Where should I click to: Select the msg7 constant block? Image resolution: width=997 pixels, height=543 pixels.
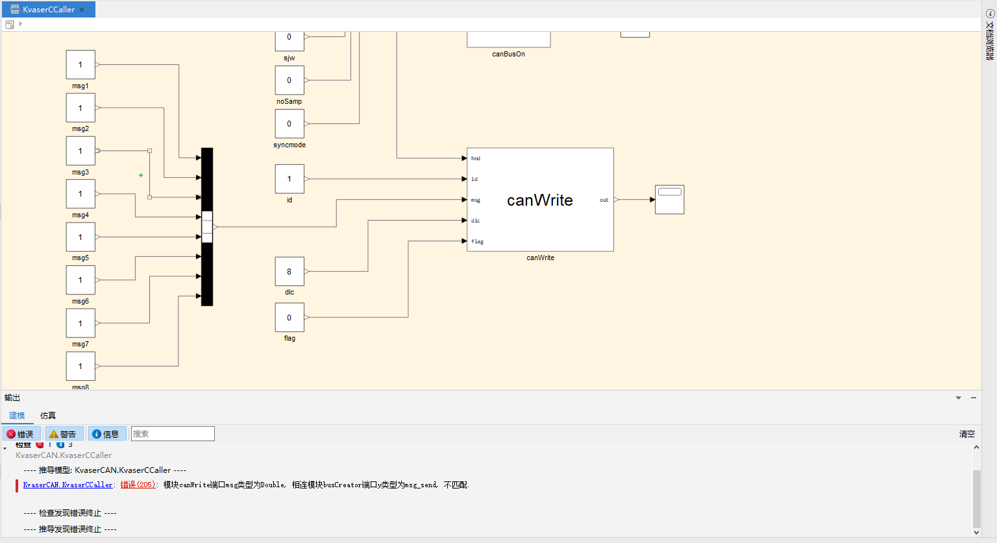[80, 323]
